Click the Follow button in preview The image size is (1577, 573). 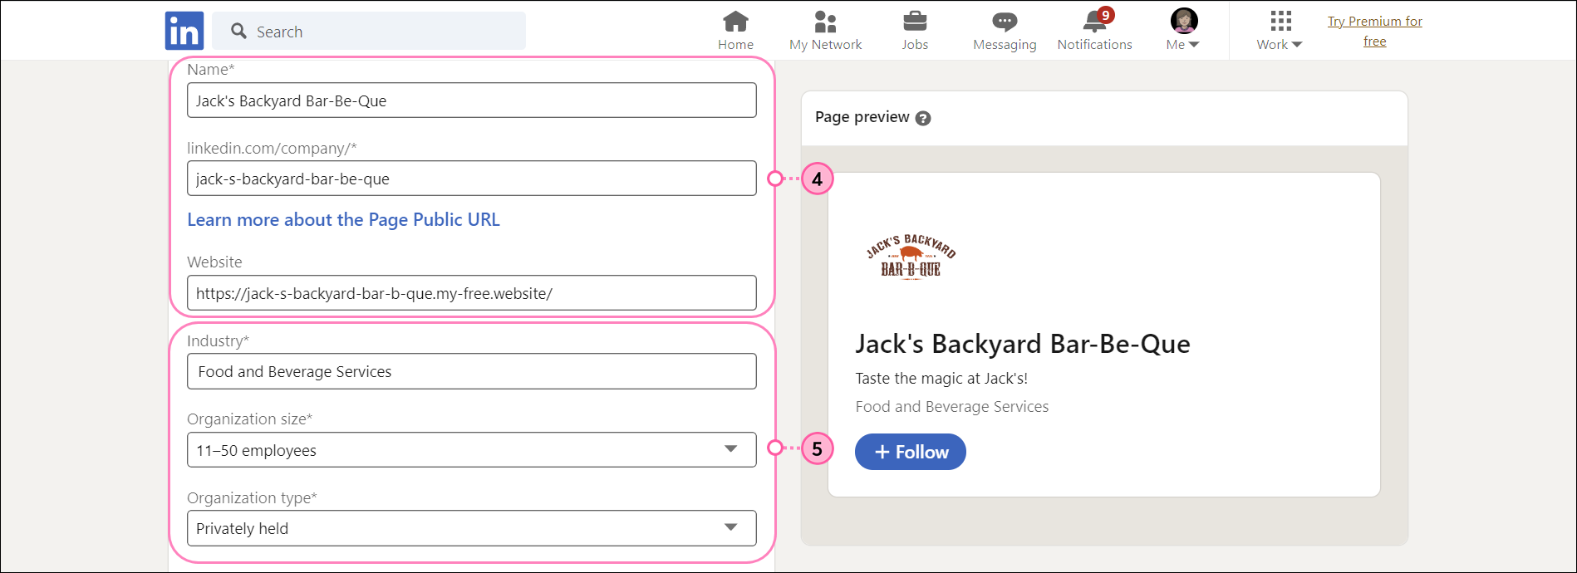(911, 452)
